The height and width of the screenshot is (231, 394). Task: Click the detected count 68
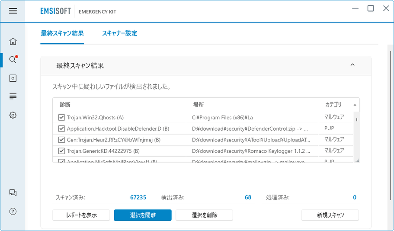tap(248, 197)
